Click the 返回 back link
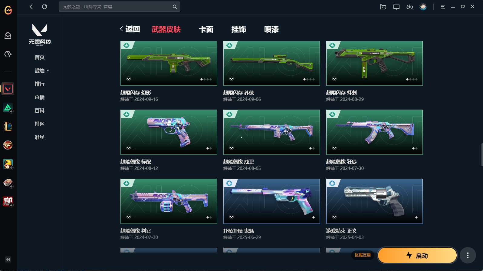 pos(130,29)
